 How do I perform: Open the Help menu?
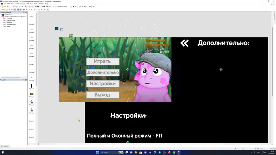(x=47, y=4)
